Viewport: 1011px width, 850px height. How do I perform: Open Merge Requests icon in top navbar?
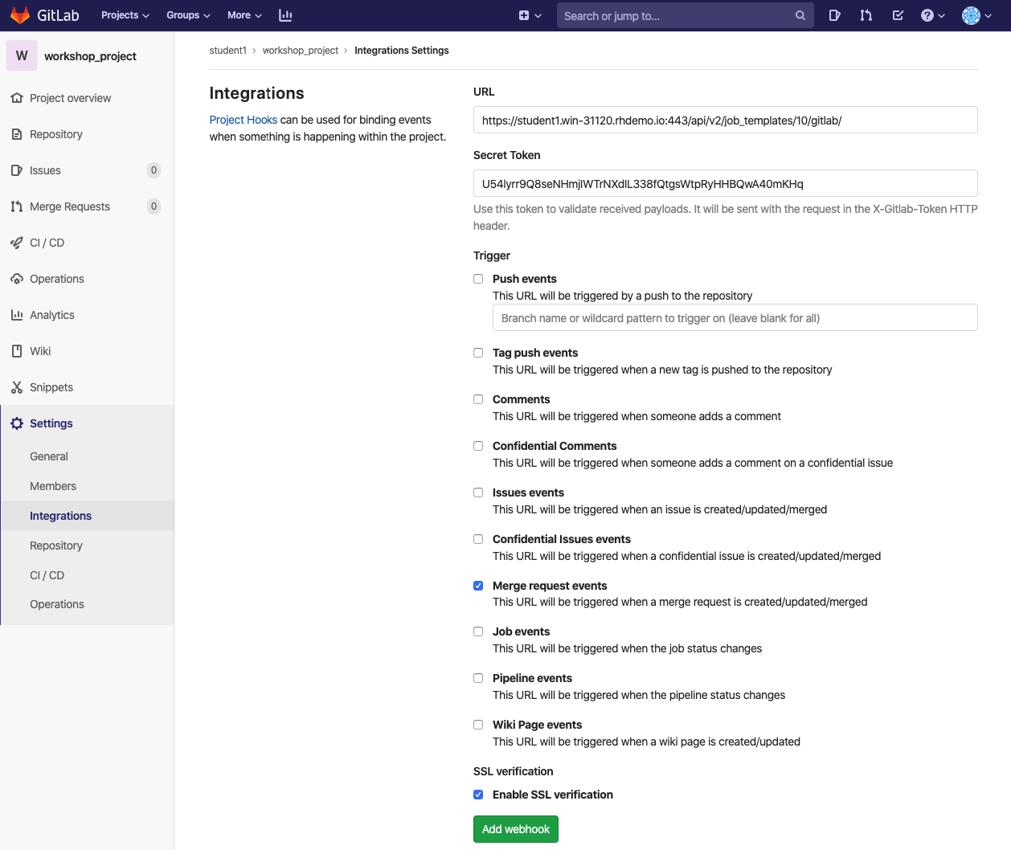(x=866, y=15)
